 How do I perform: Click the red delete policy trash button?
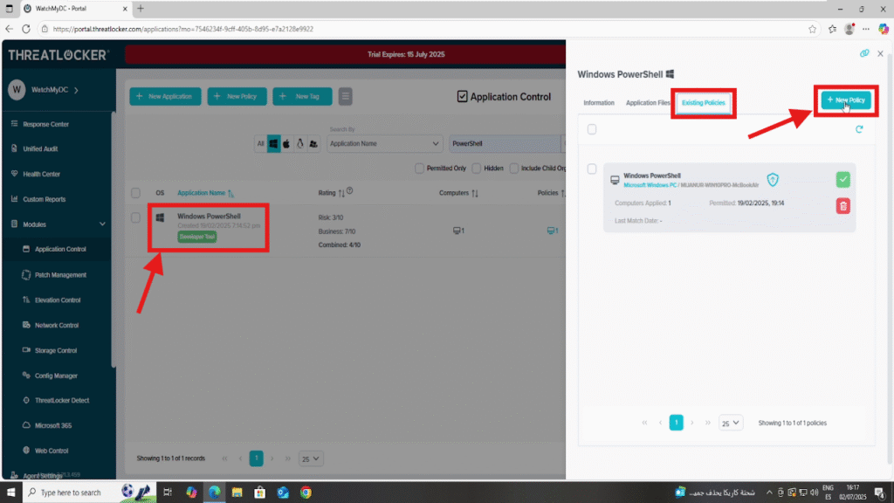pyautogui.click(x=843, y=206)
